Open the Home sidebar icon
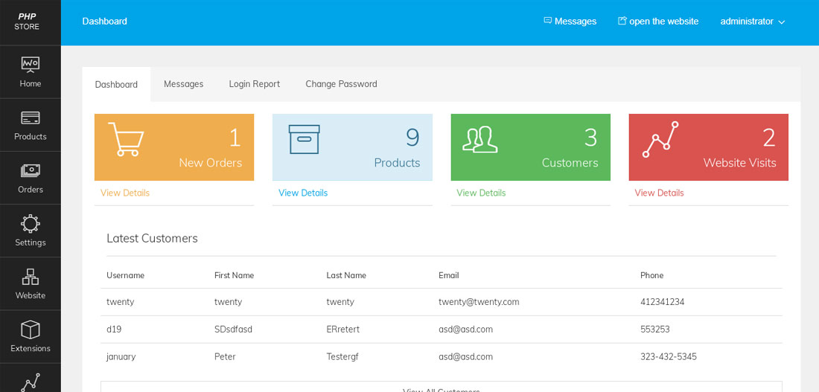This screenshot has width=819, height=392. point(30,72)
